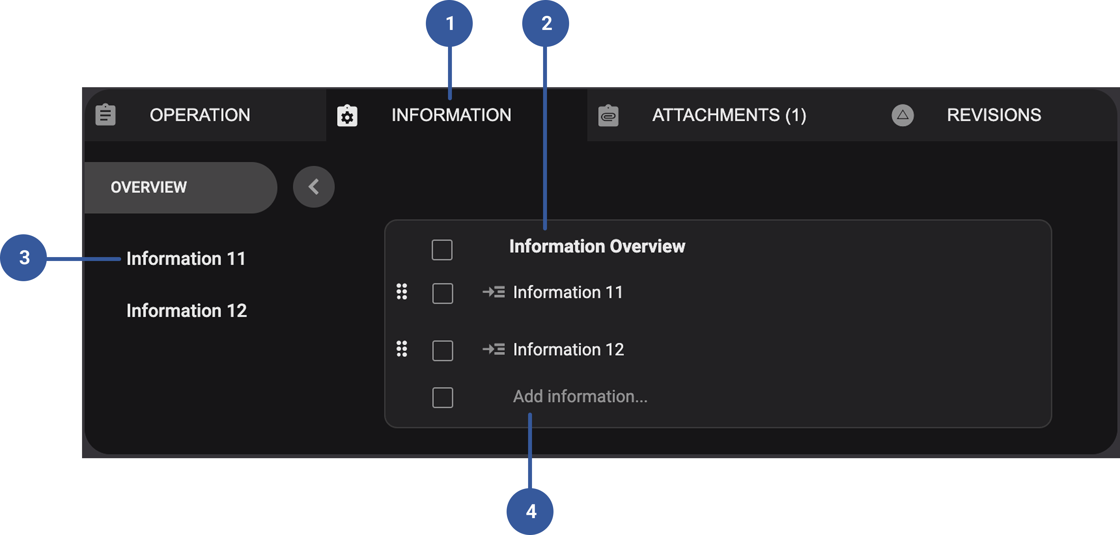The width and height of the screenshot is (1120, 535).
Task: Open the Revisions tab
Action: 994,115
